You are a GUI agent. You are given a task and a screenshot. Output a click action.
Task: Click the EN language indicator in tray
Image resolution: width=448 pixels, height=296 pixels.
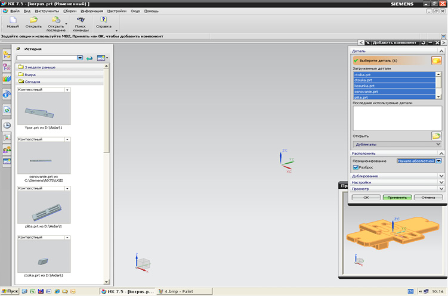[410, 291]
